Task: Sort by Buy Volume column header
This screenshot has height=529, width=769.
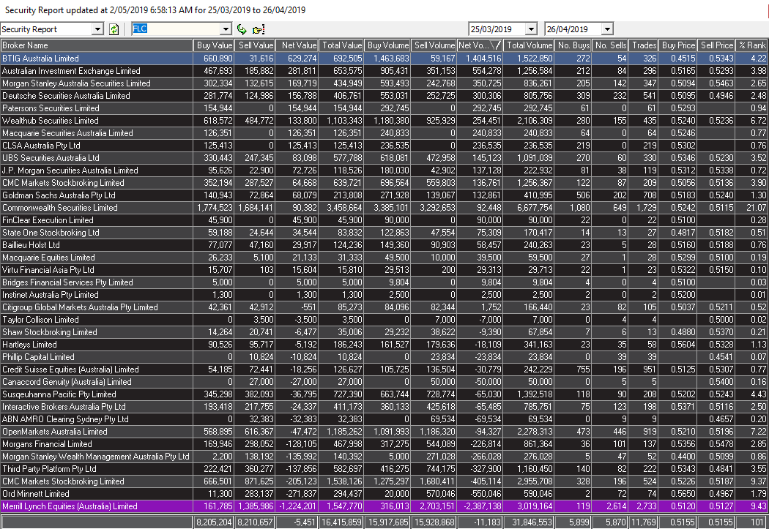Action: point(387,45)
